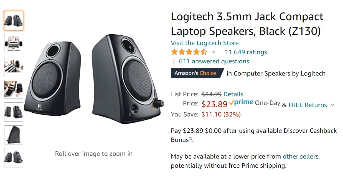Visit the Logitech Store
Screen dimensions: 343x176
pyautogui.click(x=204, y=43)
